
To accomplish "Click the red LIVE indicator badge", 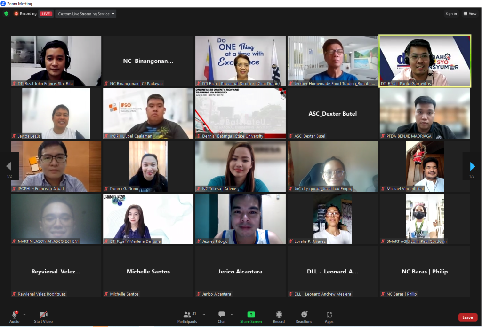I will pyautogui.click(x=46, y=14).
